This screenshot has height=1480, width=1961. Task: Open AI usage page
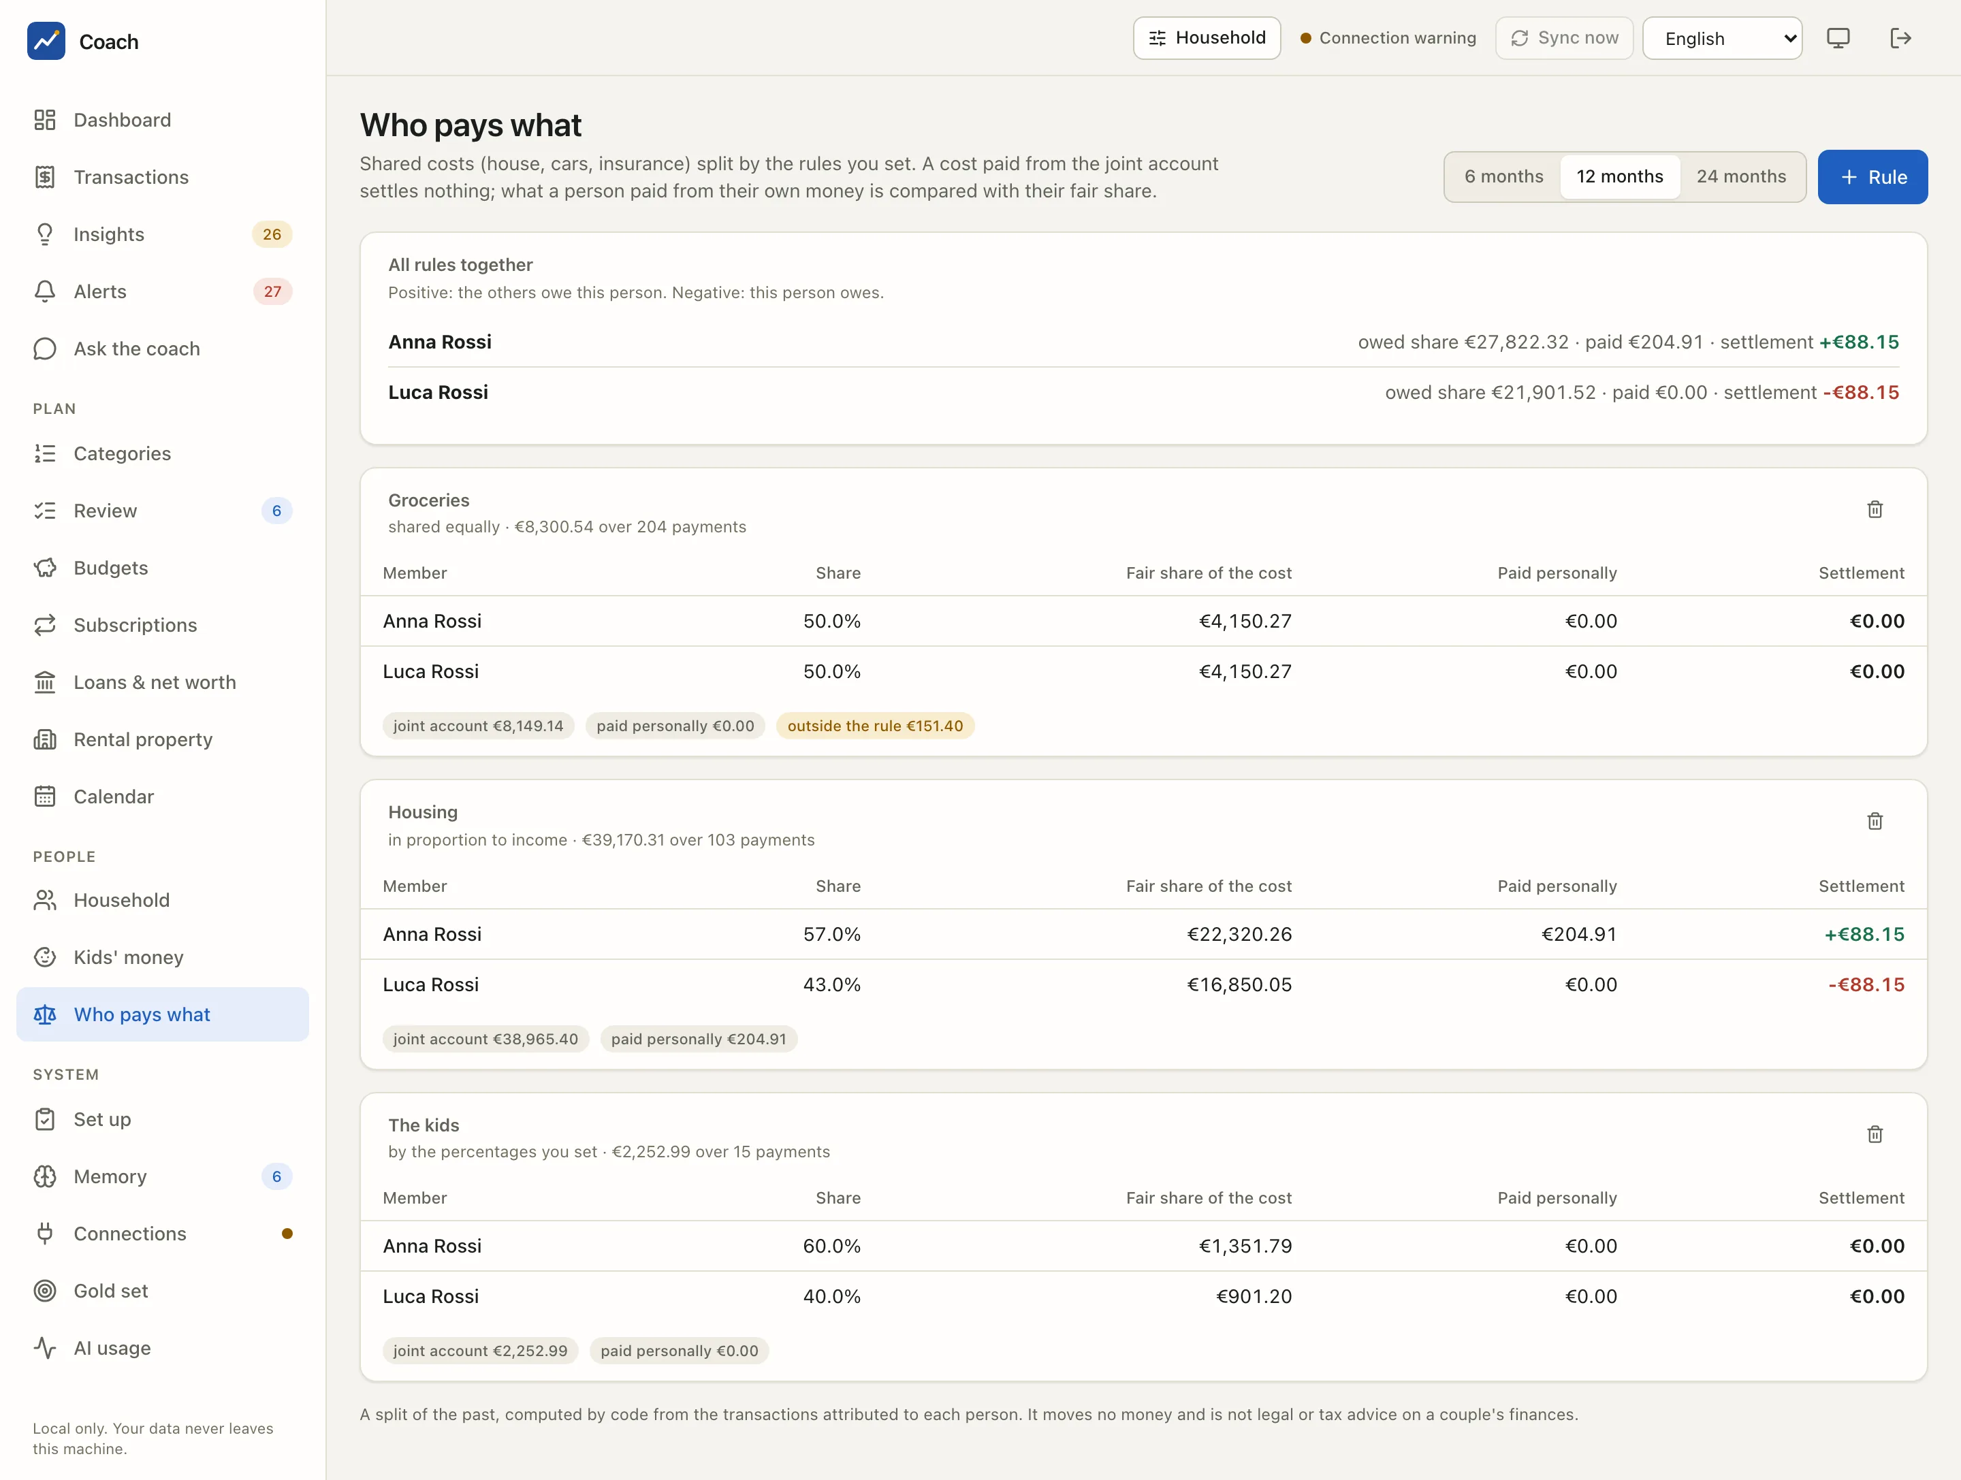tap(163, 1348)
